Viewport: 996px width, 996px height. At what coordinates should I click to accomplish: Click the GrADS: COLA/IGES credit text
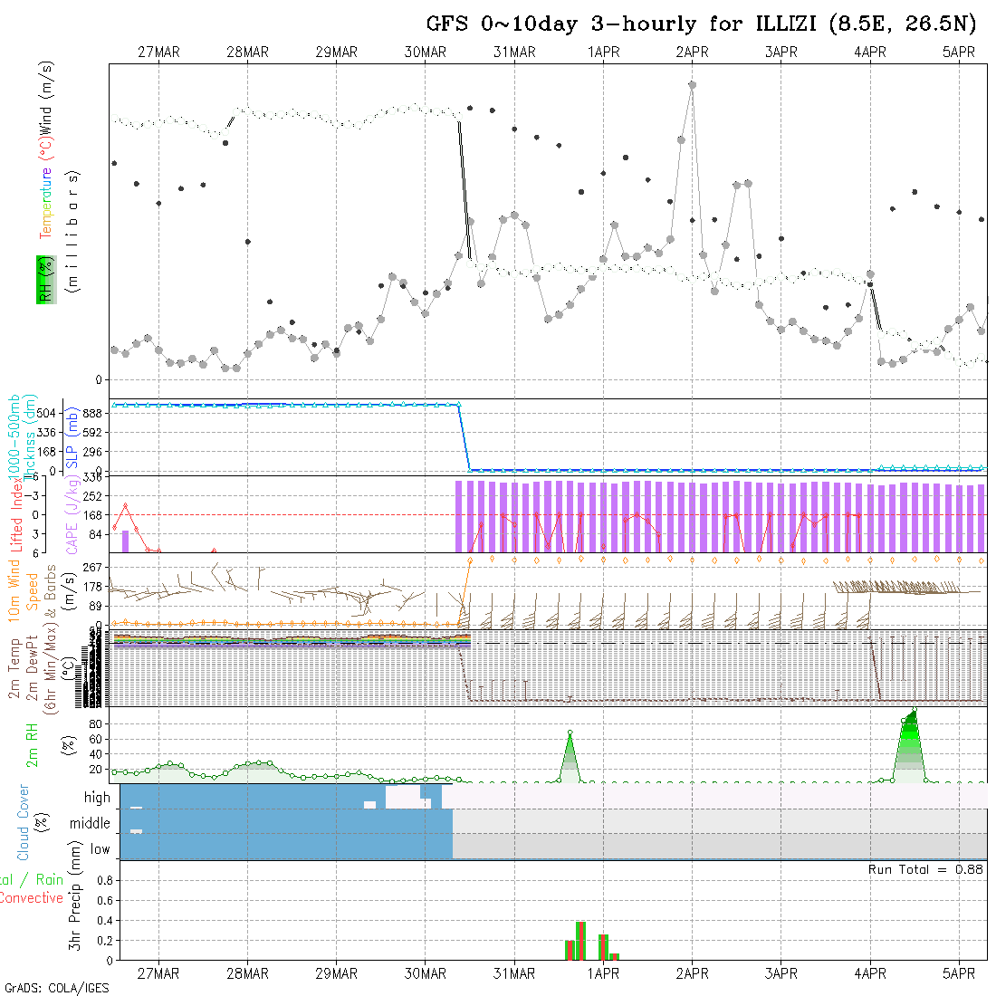coord(56,988)
